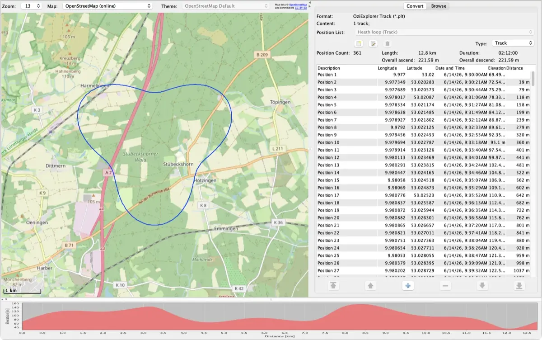Switch to the Browse tab
The height and width of the screenshot is (340, 542).
point(439,6)
